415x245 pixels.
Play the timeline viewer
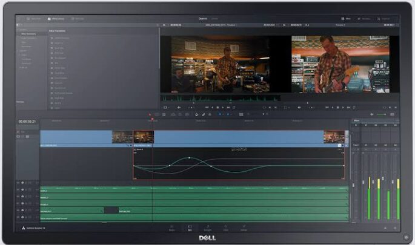(343, 108)
